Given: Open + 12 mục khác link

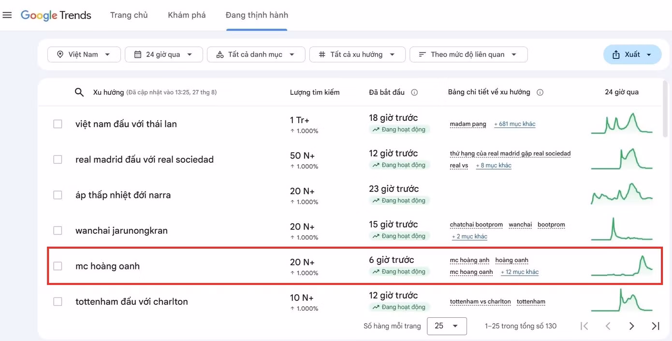Looking at the screenshot, I should click(520, 272).
